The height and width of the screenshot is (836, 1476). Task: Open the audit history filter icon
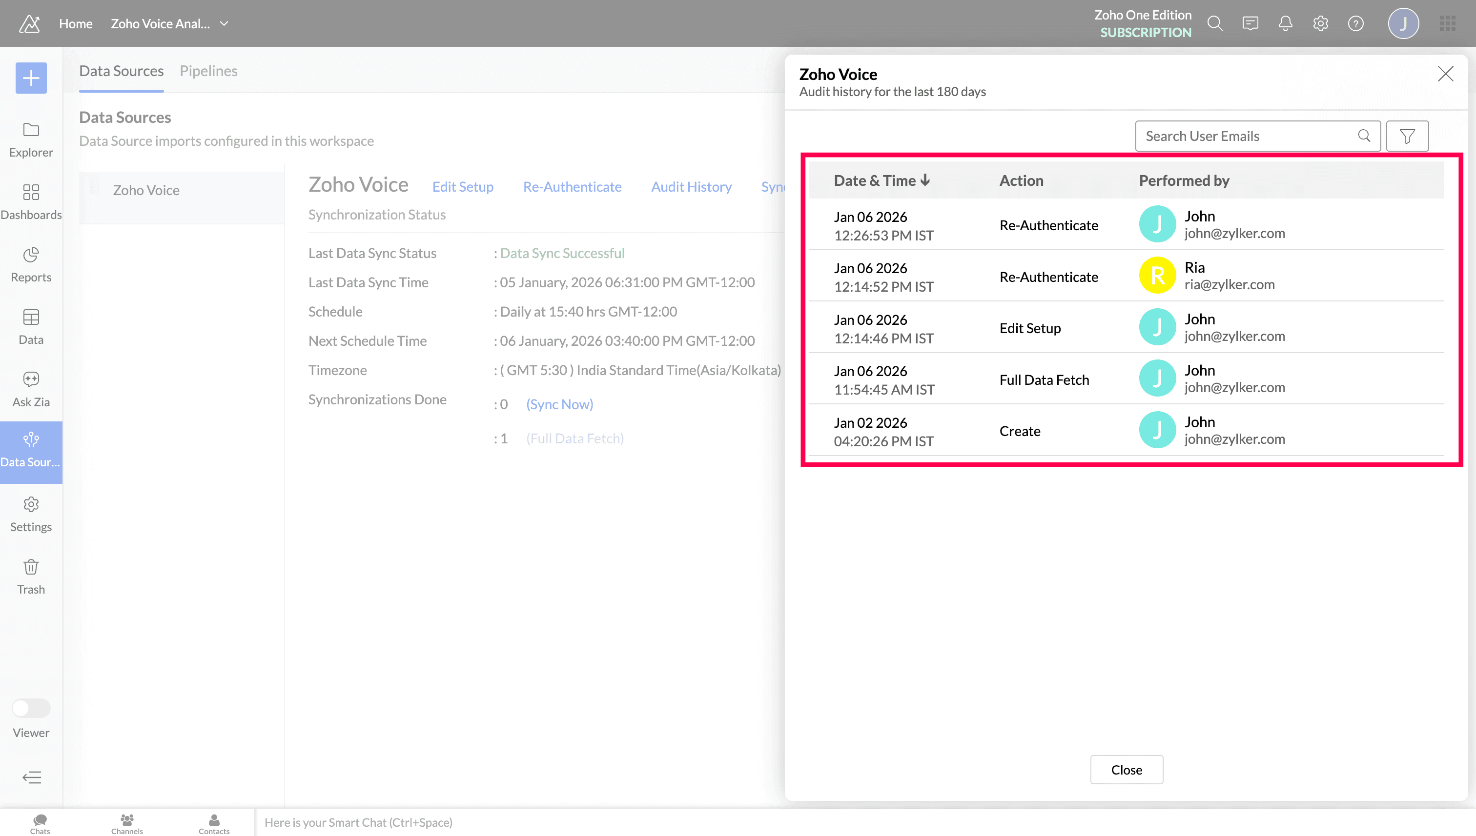click(1407, 136)
